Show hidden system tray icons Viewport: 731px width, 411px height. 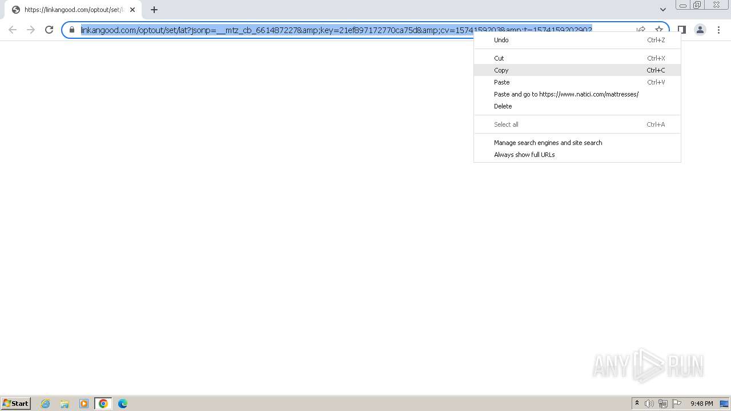[637, 404]
